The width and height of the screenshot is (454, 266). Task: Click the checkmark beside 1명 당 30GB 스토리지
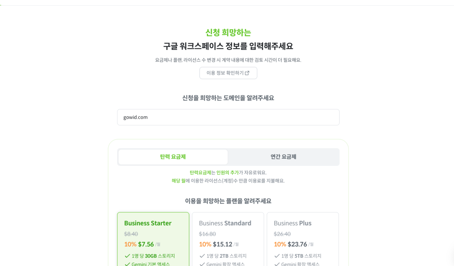(127, 256)
